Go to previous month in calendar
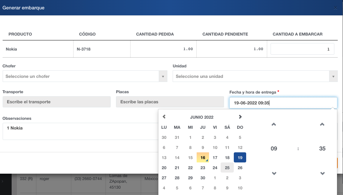 point(164,117)
